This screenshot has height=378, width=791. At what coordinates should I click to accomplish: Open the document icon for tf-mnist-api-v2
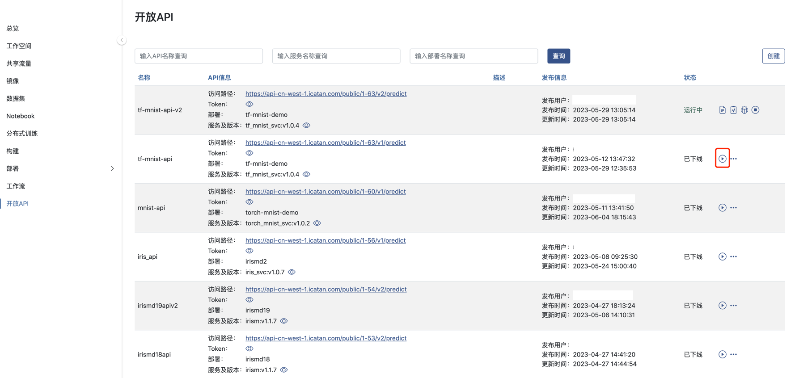tap(722, 110)
